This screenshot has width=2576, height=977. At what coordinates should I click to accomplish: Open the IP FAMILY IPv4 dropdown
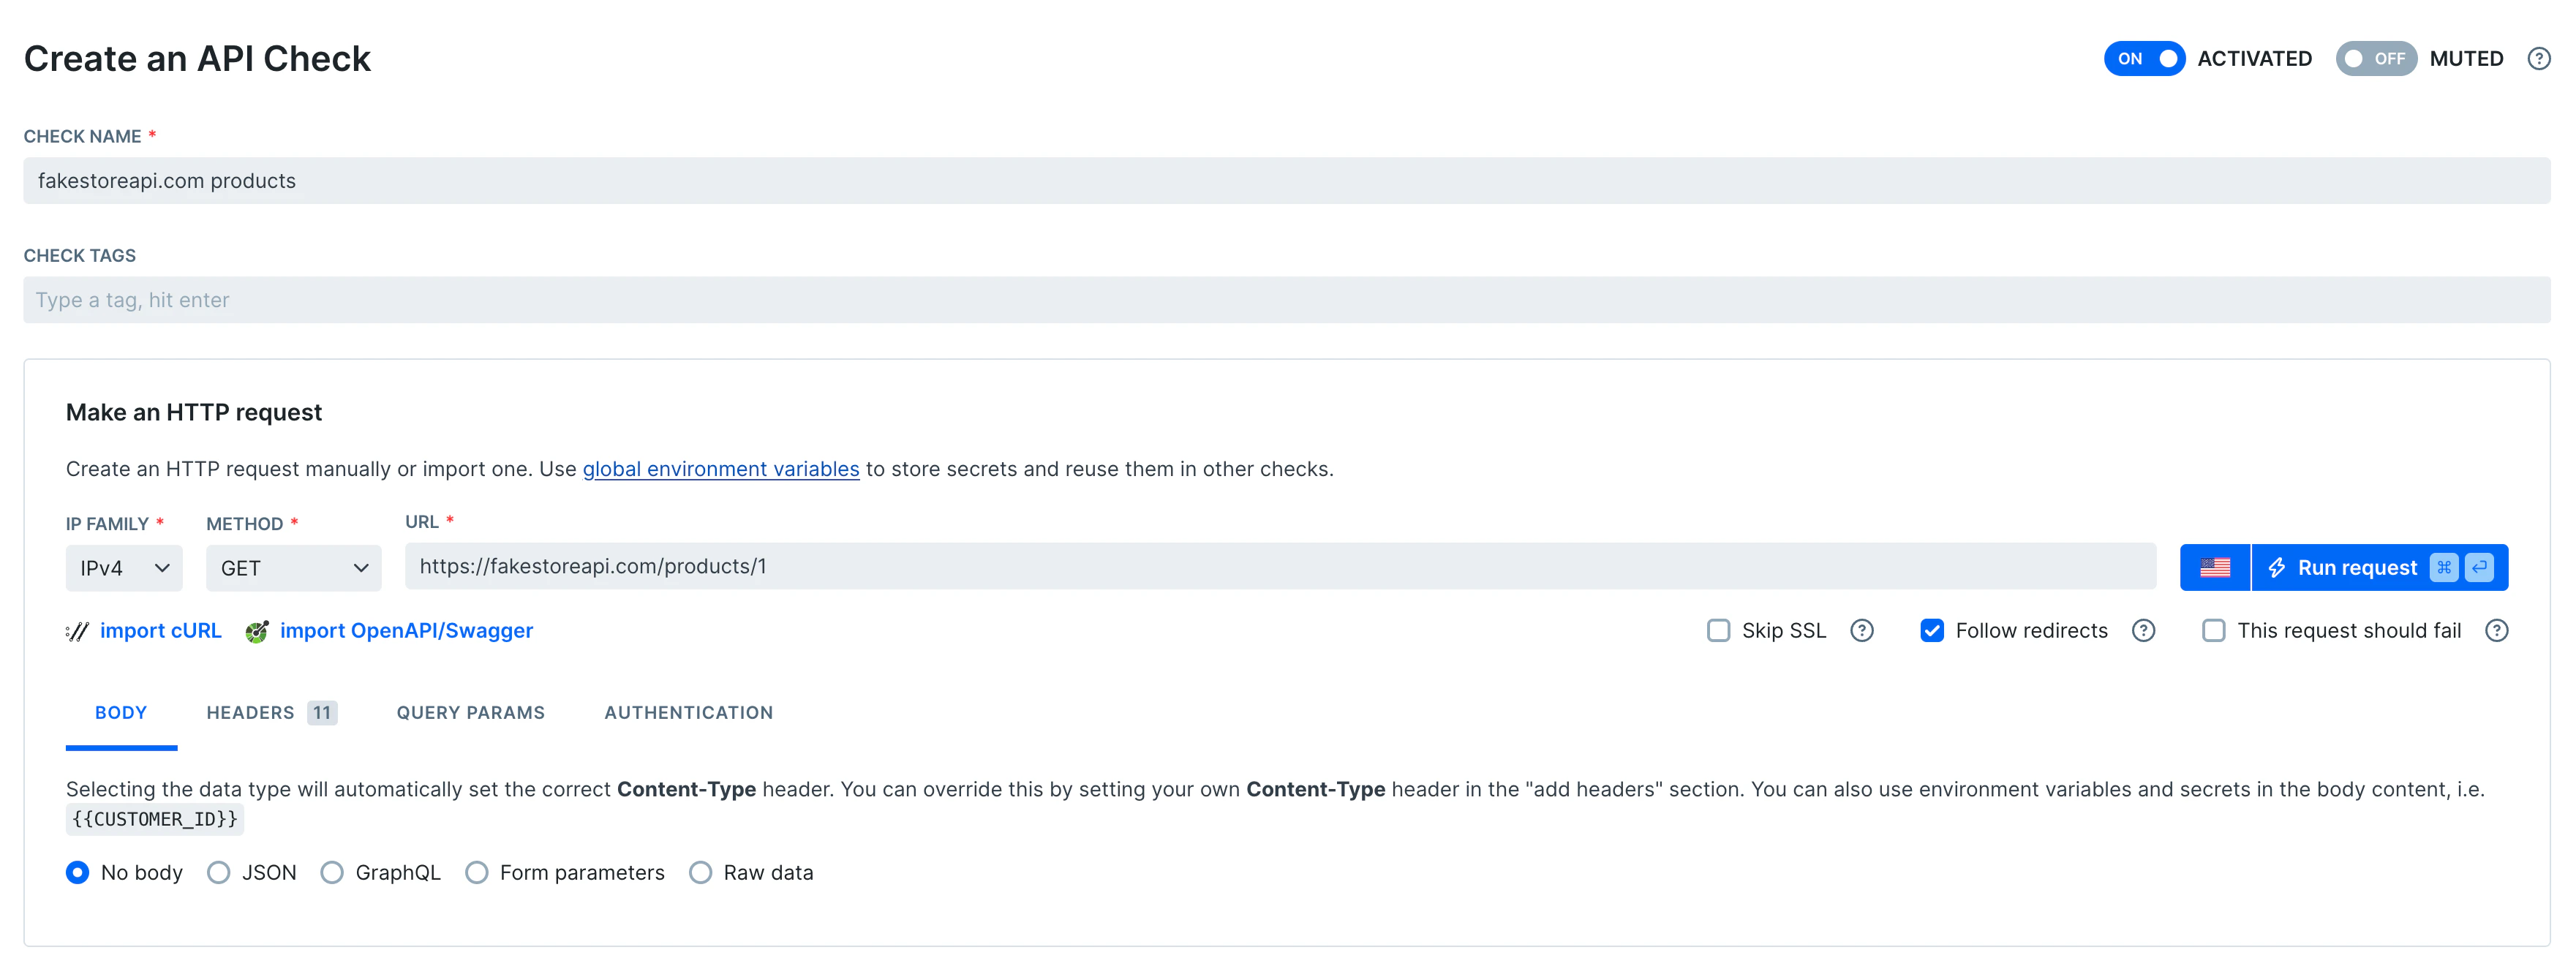pos(124,568)
